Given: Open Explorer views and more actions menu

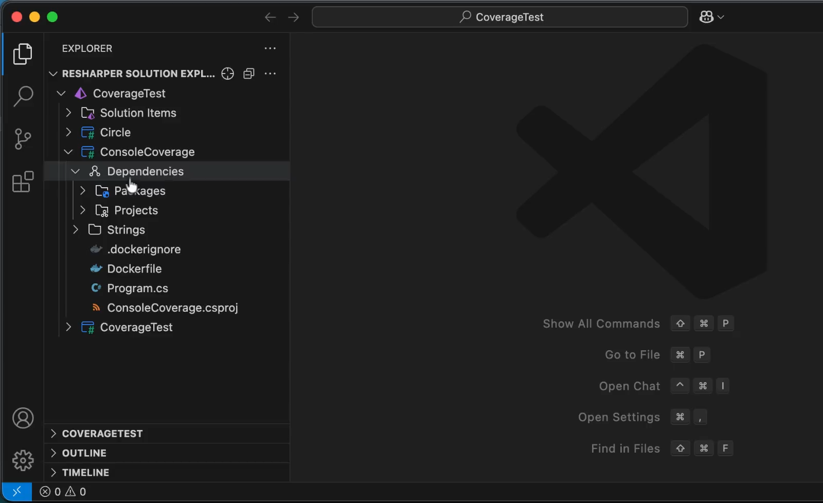Looking at the screenshot, I should tap(270, 48).
